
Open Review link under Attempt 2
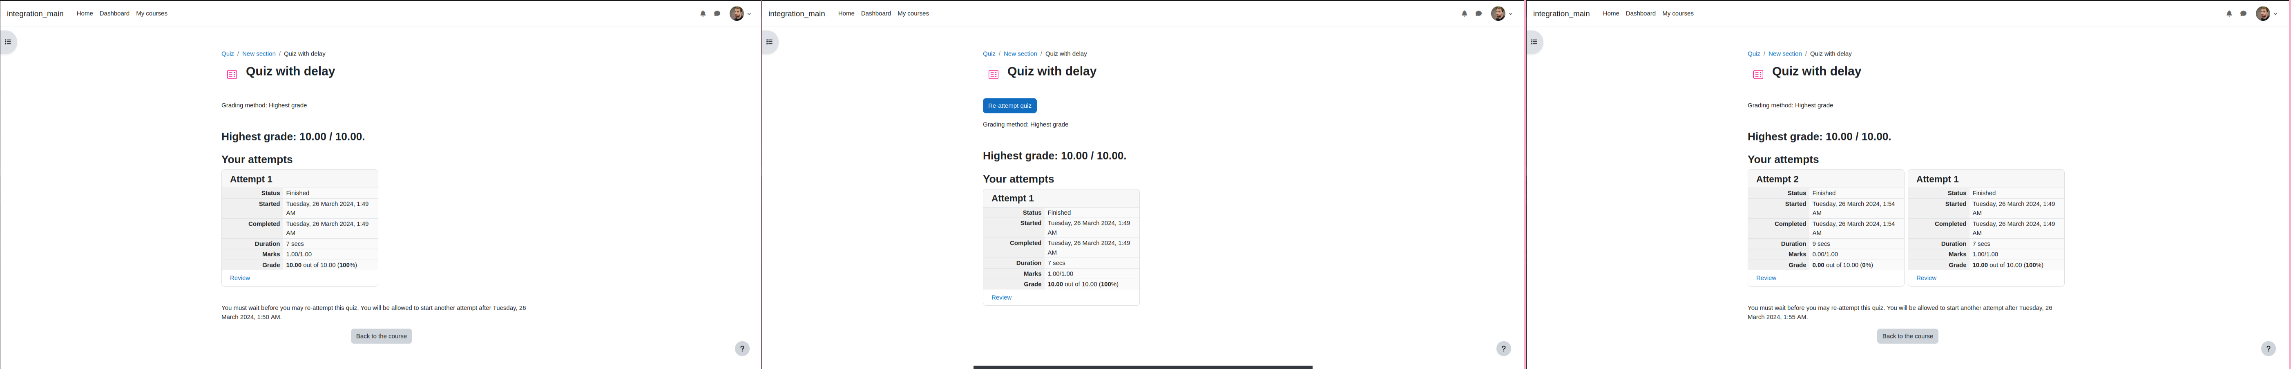click(1766, 278)
